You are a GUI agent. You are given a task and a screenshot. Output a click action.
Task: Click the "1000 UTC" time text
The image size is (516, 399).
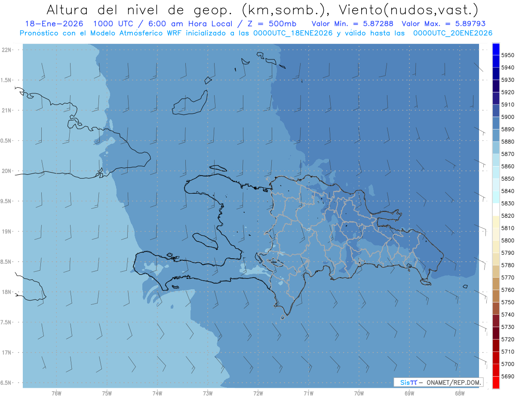(x=113, y=24)
